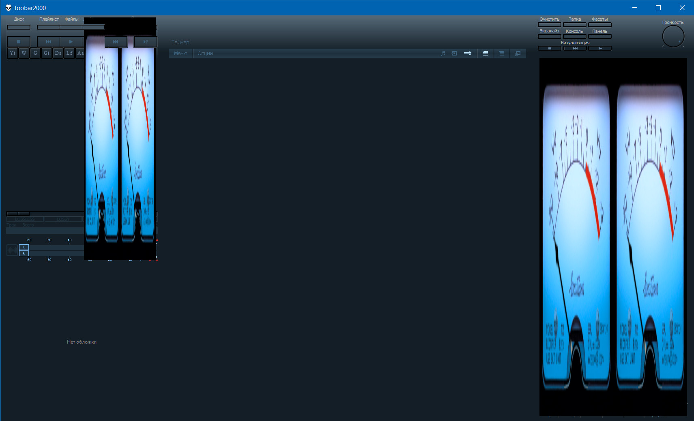The image size is (694, 421).
Task: Click the Previous track button
Action: [x=49, y=42]
